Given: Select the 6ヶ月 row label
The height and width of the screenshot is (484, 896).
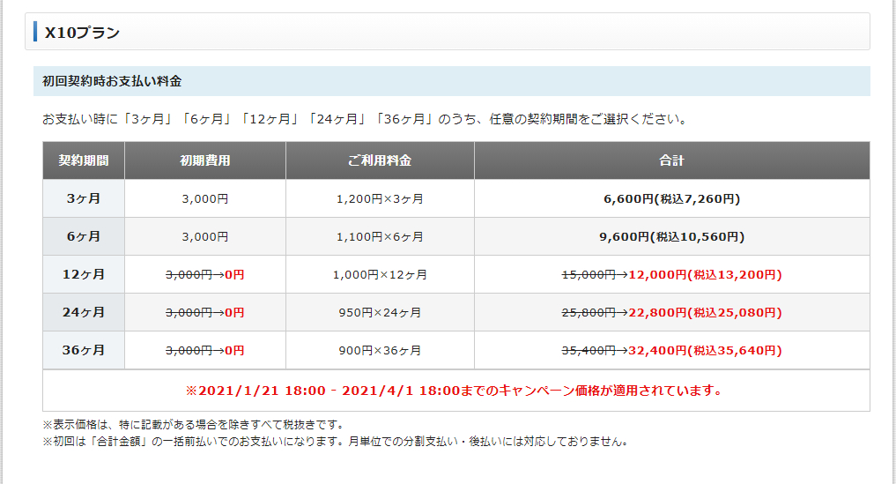Looking at the screenshot, I should pos(84,236).
